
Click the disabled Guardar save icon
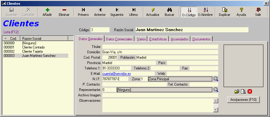click(x=12, y=10)
